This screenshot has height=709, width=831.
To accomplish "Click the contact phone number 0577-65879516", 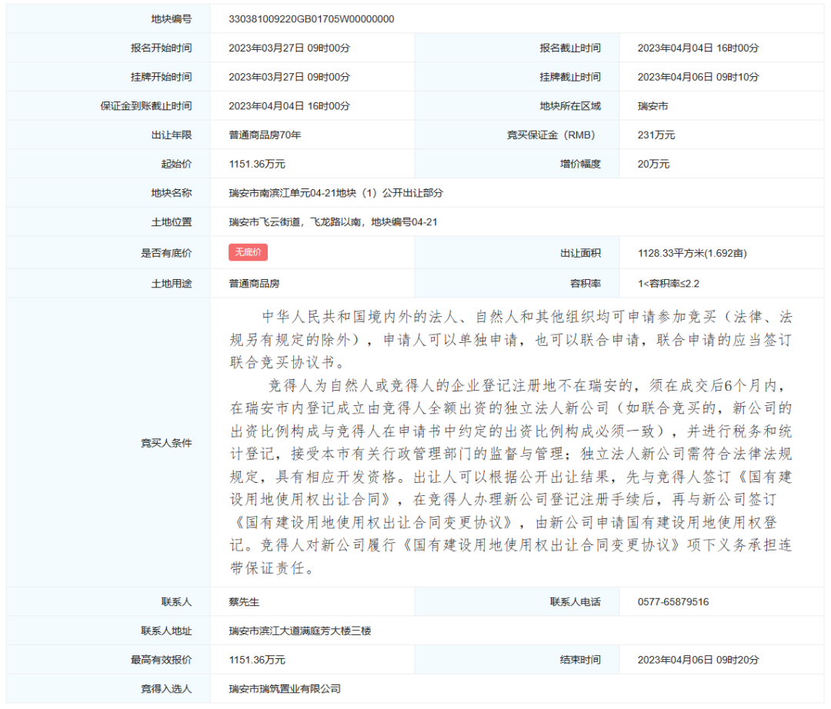I will [x=672, y=602].
